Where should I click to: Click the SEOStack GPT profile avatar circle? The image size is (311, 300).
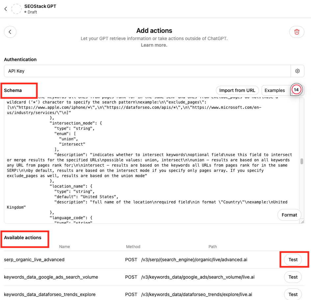(16, 9)
